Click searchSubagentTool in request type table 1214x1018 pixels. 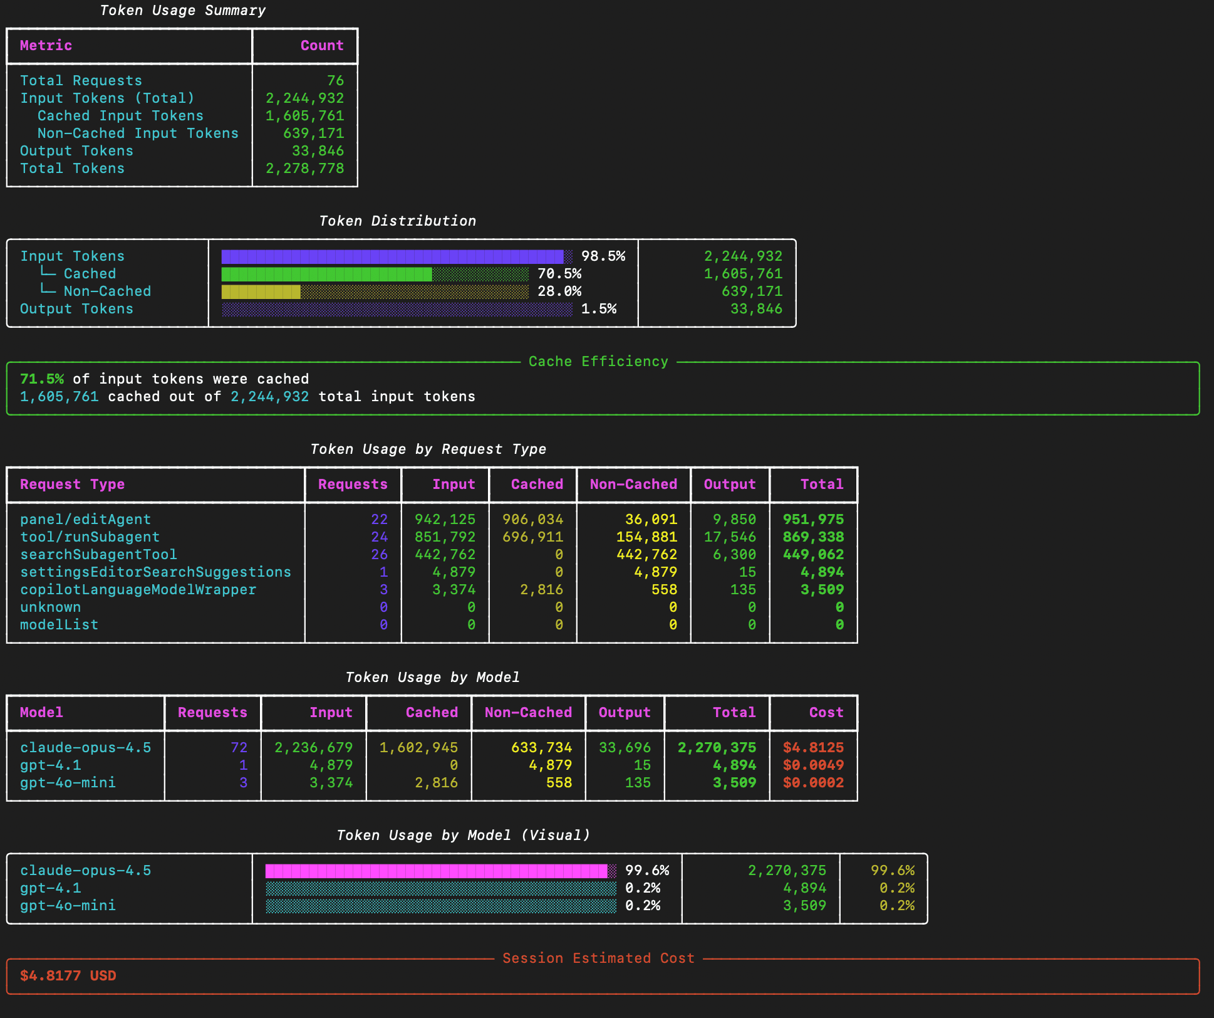point(98,555)
